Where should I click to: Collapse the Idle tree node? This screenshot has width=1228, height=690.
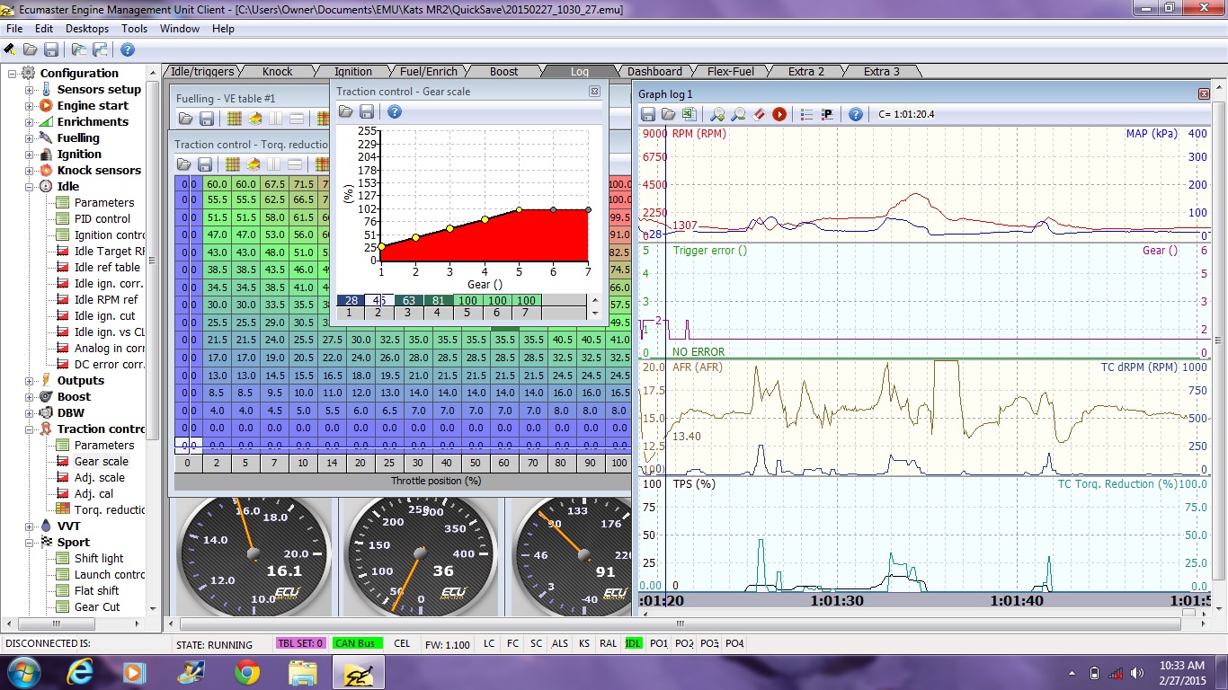tap(30, 187)
